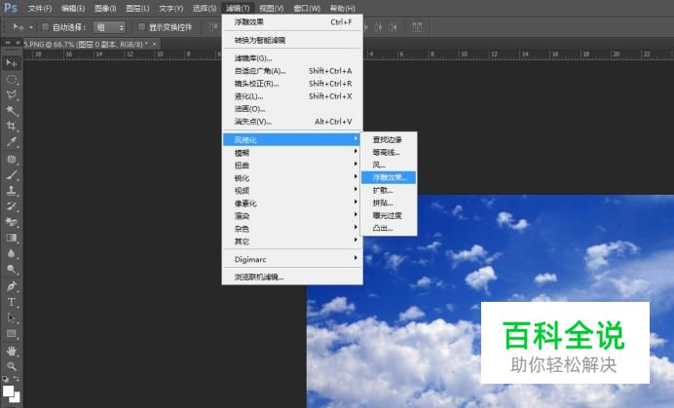
Task: Select the Hand tool
Action: tap(11, 351)
